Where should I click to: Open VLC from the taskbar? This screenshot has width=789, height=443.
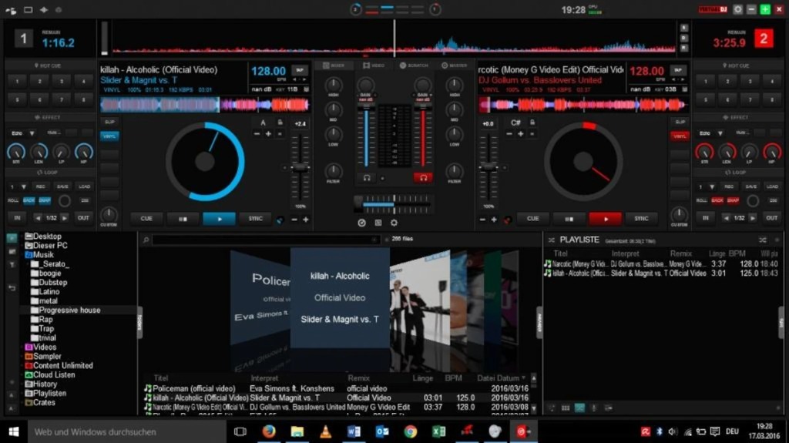[x=326, y=431]
